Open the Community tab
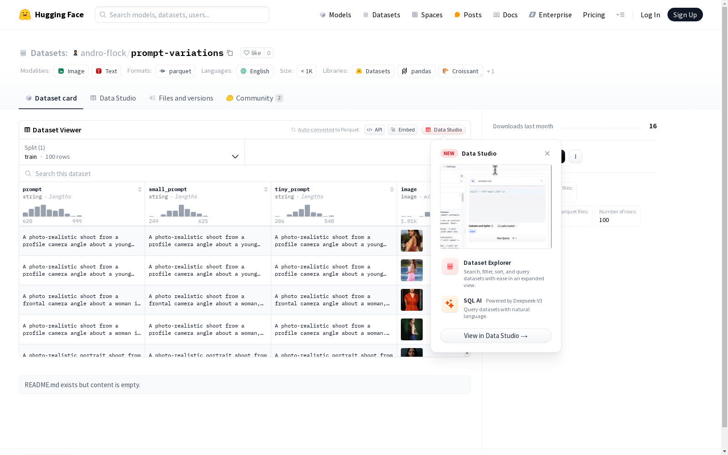The width and height of the screenshot is (728, 455). 255,98
